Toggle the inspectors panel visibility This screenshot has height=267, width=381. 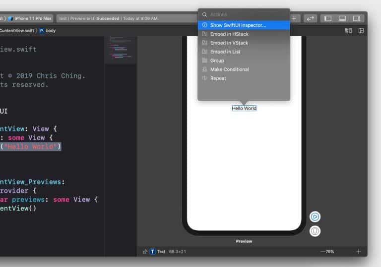click(x=357, y=18)
